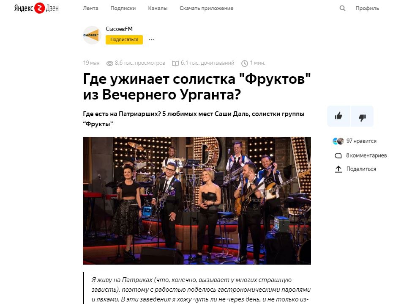Open the band stage photo

point(197,201)
